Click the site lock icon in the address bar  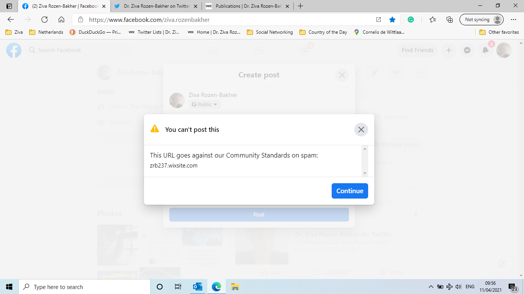[80, 20]
